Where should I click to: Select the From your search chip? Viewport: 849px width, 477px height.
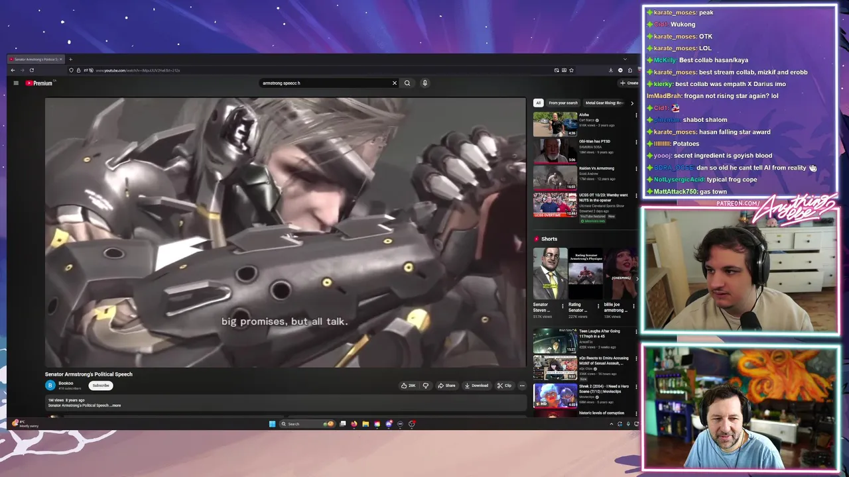click(563, 103)
